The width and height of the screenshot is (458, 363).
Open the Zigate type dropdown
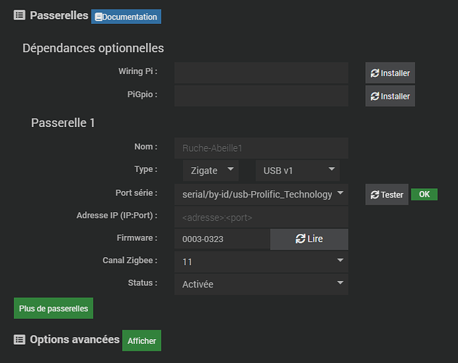click(210, 170)
